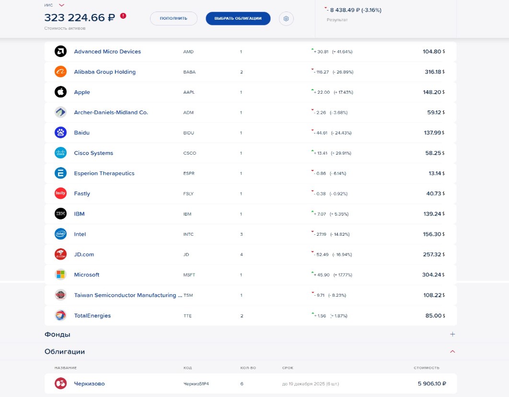Open the ИИС account dropdown arrow
Image resolution: width=509 pixels, height=397 pixels.
point(62,5)
